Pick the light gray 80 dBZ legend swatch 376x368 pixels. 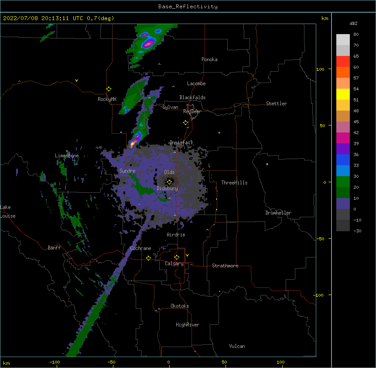[x=343, y=40]
